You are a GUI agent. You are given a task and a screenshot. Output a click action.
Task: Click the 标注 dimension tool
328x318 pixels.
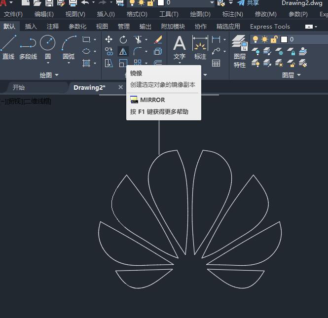click(200, 48)
